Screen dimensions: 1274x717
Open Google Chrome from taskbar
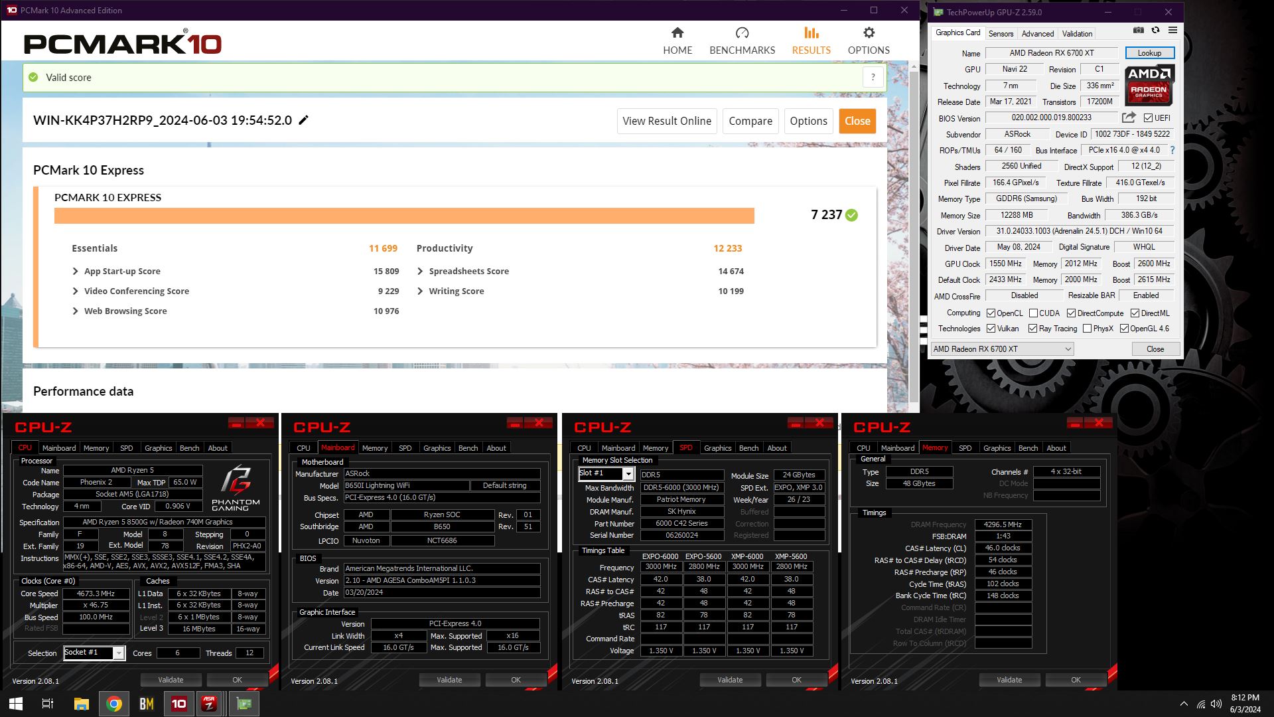[x=114, y=704]
